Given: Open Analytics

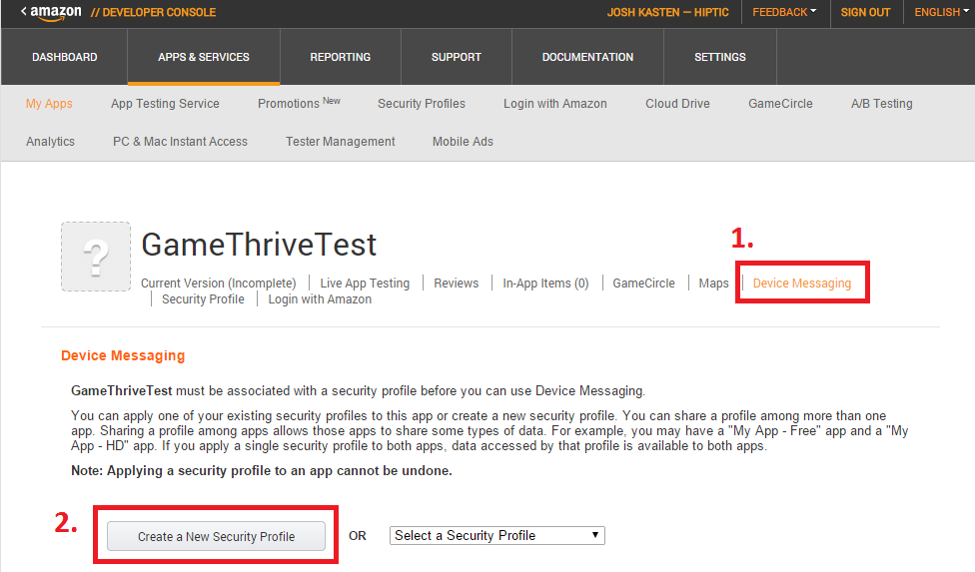Looking at the screenshot, I should 50,142.
